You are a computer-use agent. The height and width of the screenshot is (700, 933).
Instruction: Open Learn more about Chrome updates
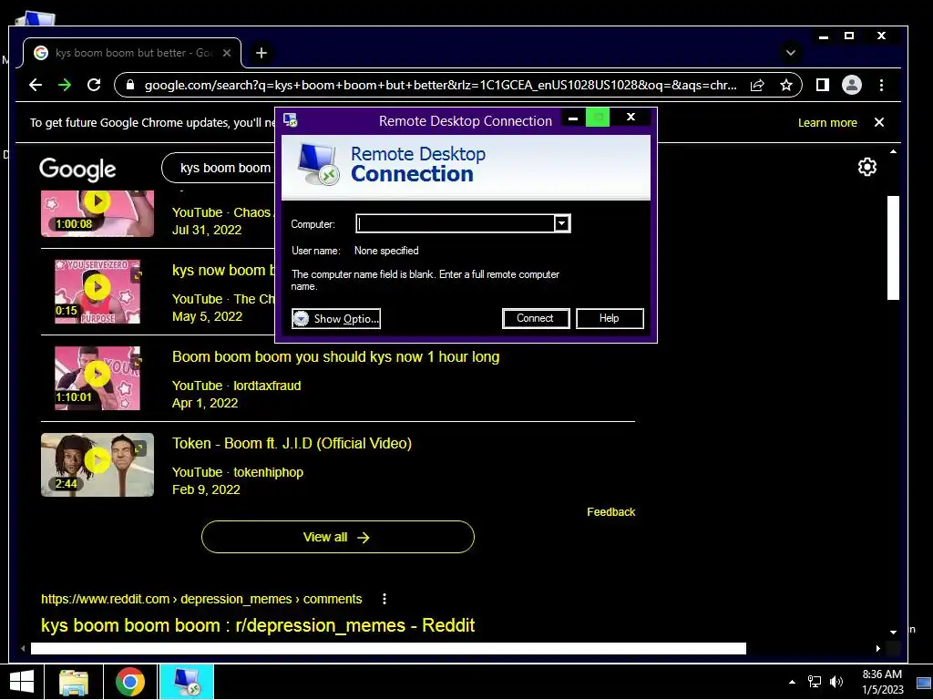(827, 123)
